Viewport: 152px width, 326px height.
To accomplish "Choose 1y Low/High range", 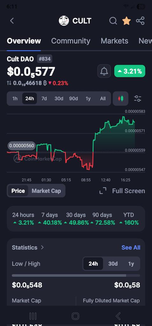I will click(x=131, y=264).
